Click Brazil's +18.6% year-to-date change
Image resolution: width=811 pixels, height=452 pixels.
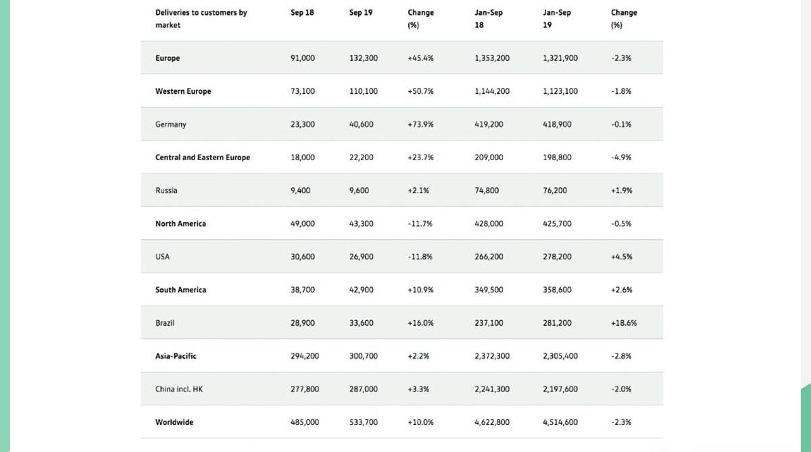click(x=623, y=323)
